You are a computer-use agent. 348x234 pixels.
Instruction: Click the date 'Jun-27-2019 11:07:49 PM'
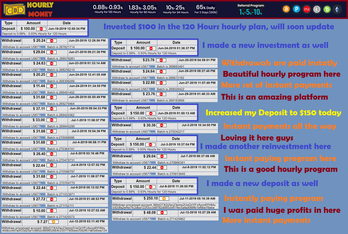coord(197,83)
